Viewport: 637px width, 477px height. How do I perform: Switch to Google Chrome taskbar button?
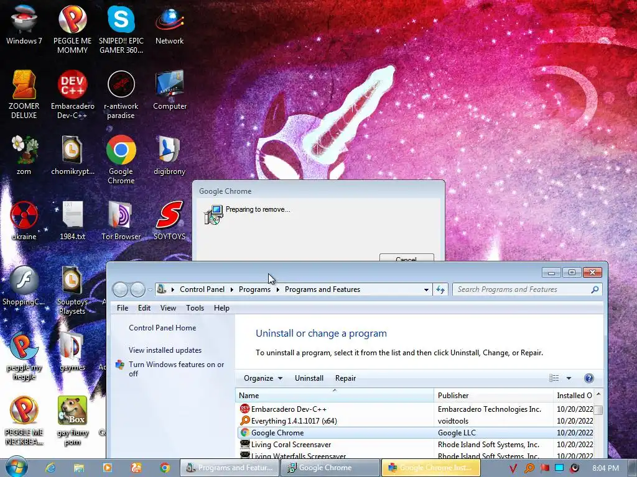pos(330,468)
